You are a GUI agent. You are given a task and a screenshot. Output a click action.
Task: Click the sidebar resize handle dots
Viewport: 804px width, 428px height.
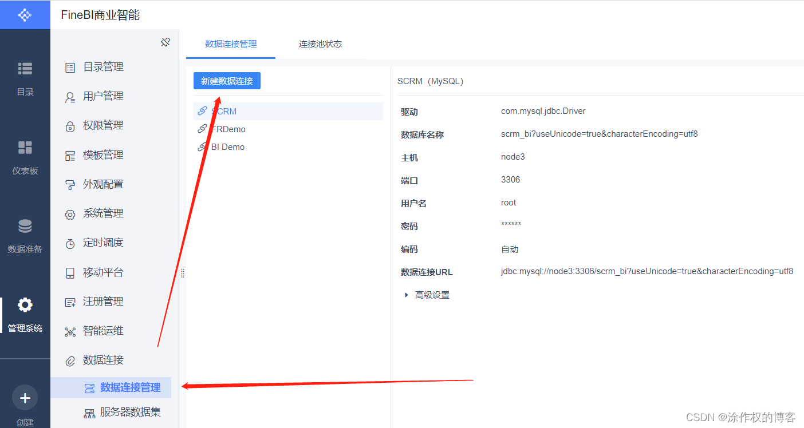(x=182, y=274)
